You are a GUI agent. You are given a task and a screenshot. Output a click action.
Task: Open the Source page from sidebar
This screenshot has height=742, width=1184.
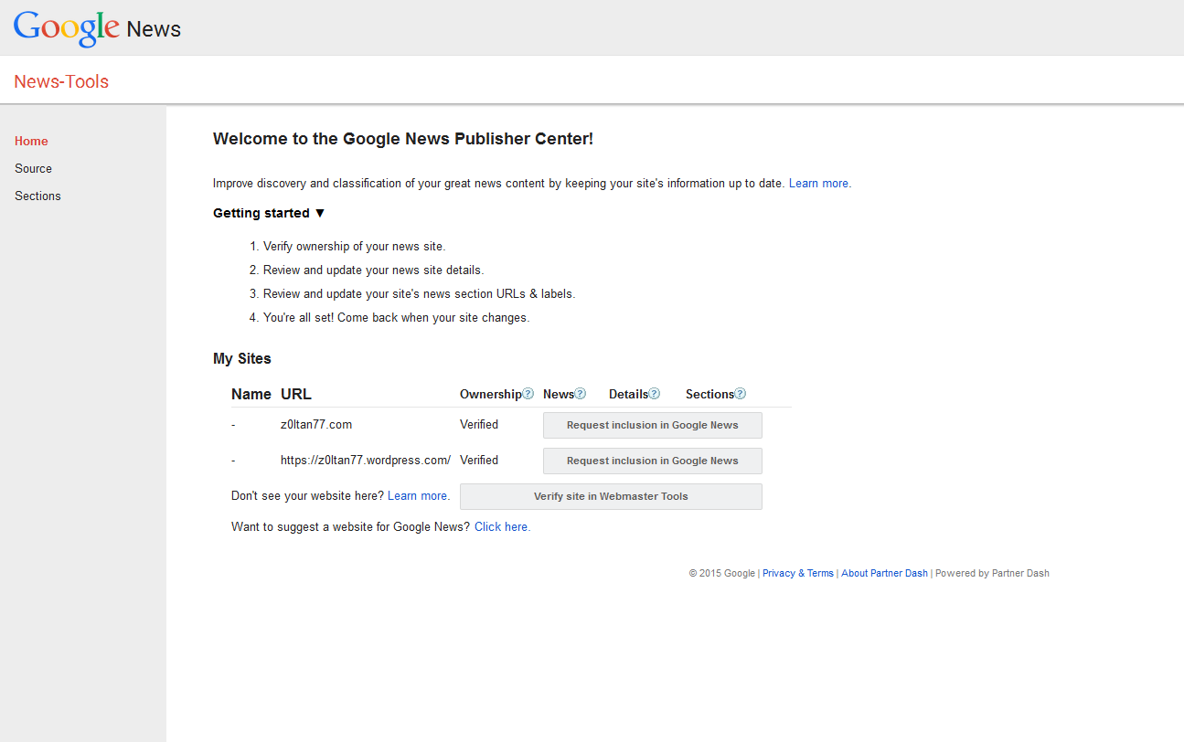[x=33, y=168]
